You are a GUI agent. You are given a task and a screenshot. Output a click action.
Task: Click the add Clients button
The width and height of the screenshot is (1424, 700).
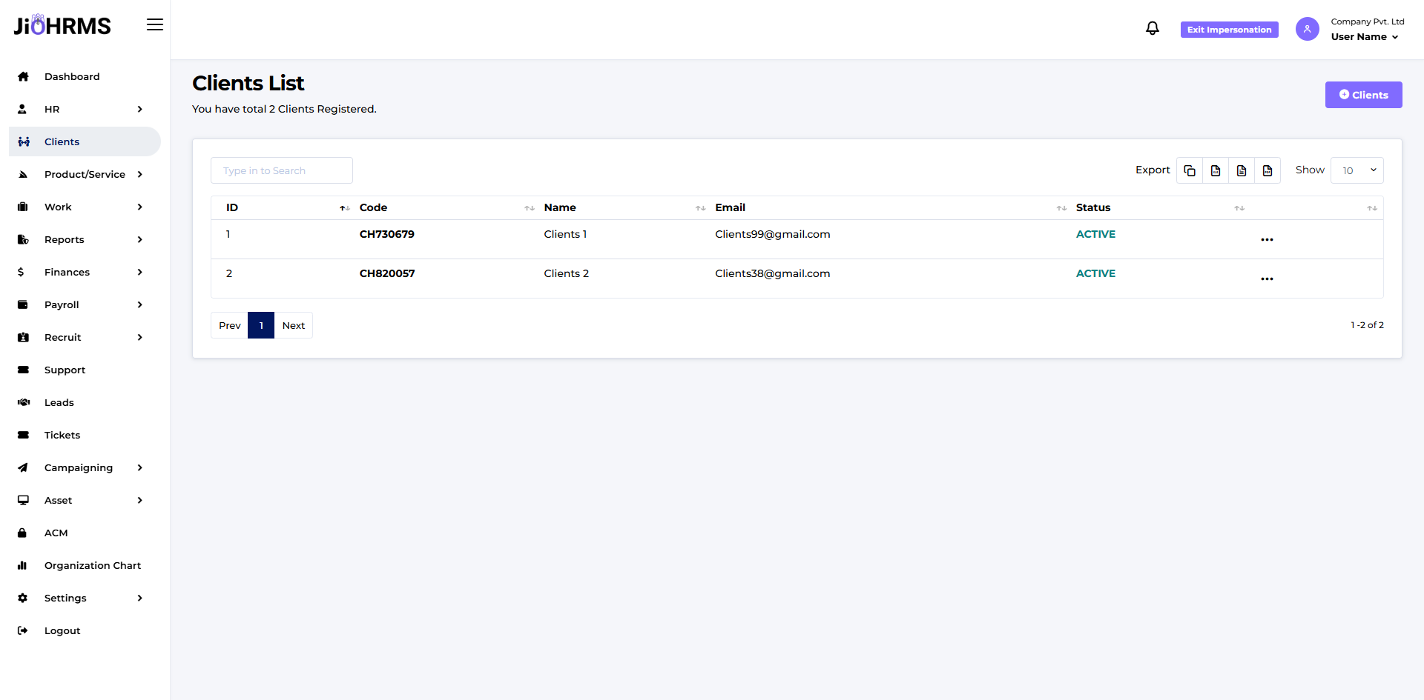point(1363,95)
